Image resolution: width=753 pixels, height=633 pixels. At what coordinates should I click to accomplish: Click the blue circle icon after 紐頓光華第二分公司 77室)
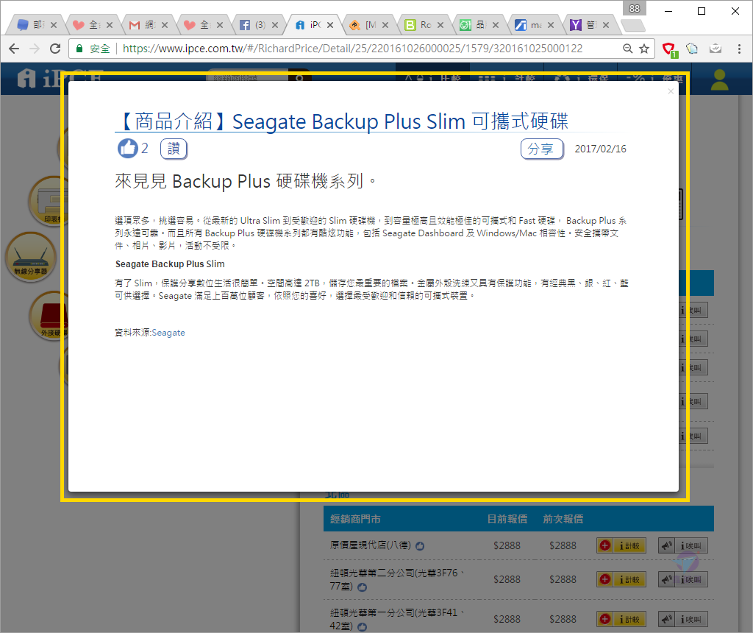click(x=362, y=587)
